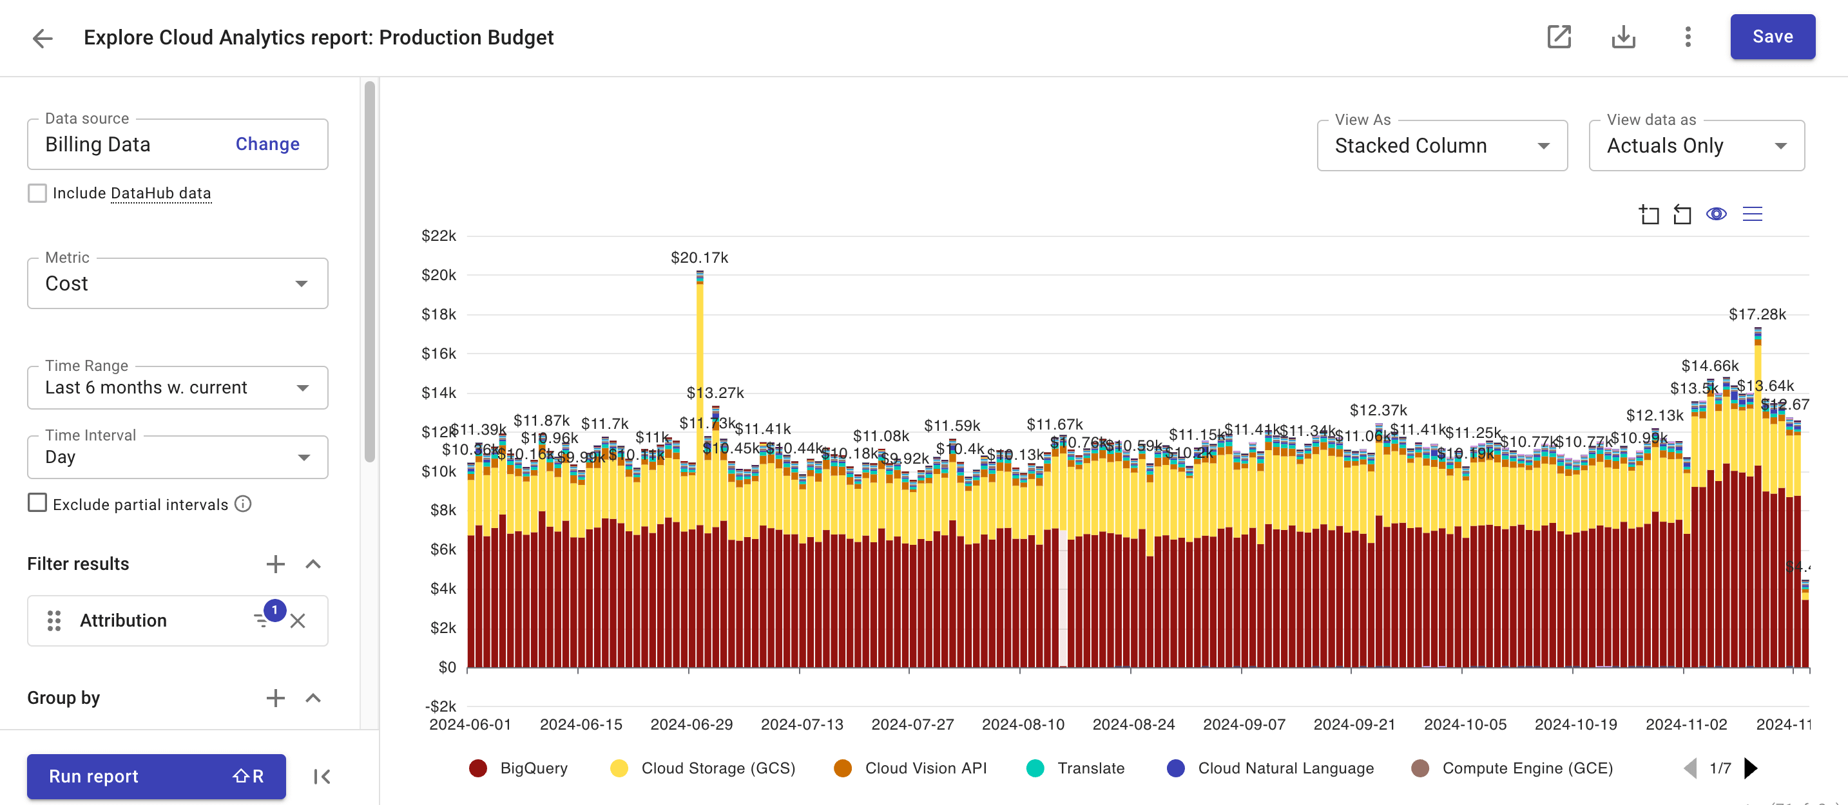Image resolution: width=1848 pixels, height=805 pixels.
Task: Click the back arrow icon
Action: (43, 38)
